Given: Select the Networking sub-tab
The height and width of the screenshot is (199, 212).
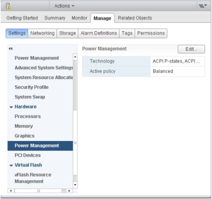Looking at the screenshot, I should 42,33.
